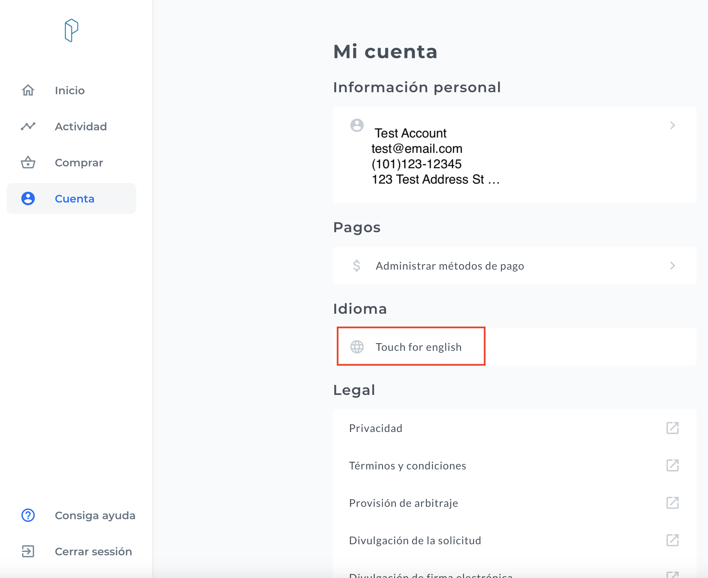Choose Cerrar sessión to log out
Screen dimensions: 708x578
point(72,551)
